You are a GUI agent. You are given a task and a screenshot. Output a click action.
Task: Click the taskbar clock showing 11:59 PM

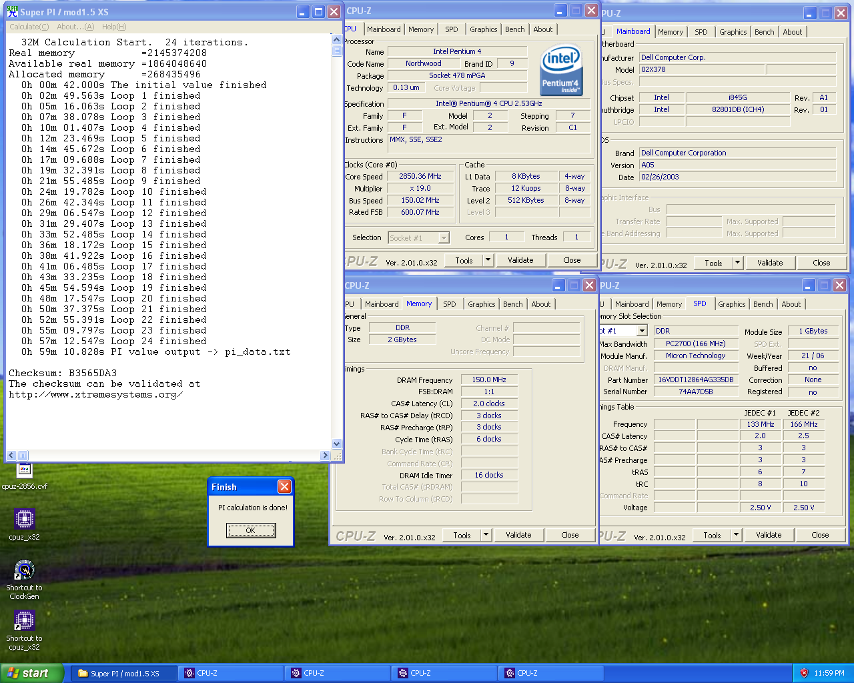pyautogui.click(x=829, y=673)
